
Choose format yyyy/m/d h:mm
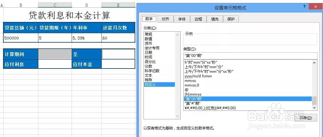click(248, 76)
